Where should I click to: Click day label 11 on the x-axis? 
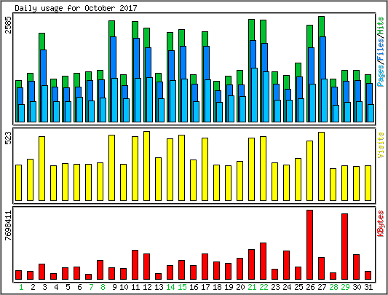(x=135, y=287)
